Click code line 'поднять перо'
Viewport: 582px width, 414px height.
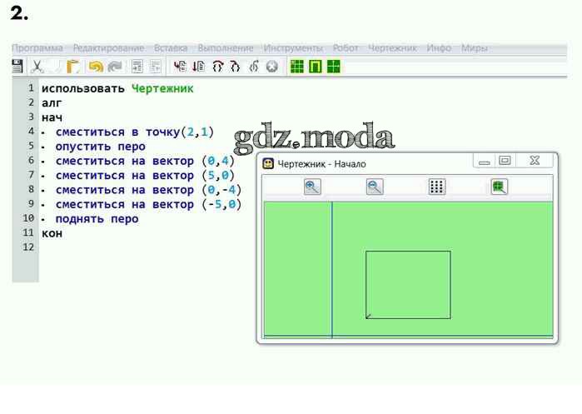[97, 219]
